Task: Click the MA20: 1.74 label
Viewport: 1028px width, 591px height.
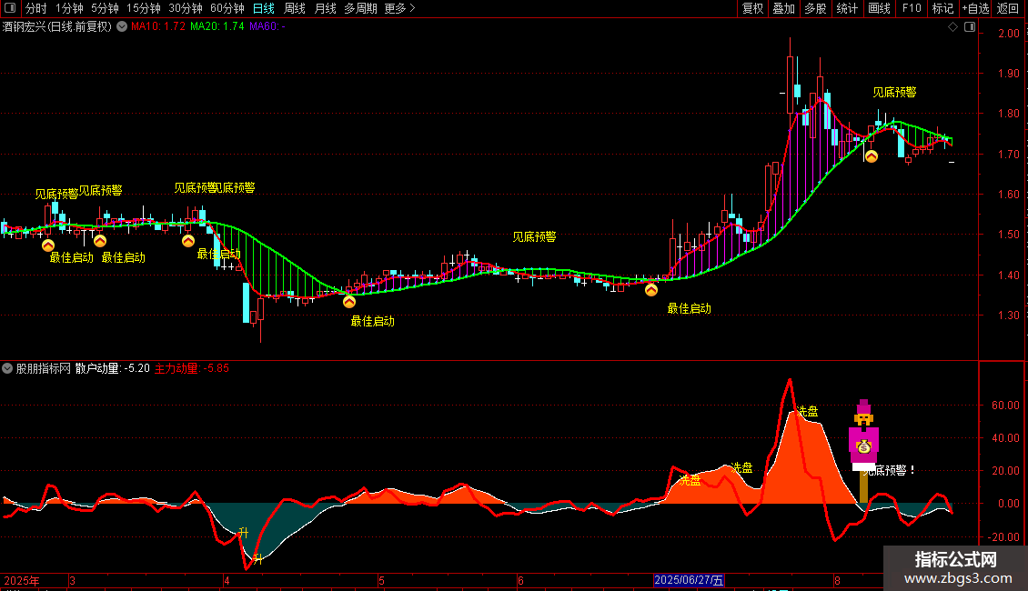Action: click(217, 26)
